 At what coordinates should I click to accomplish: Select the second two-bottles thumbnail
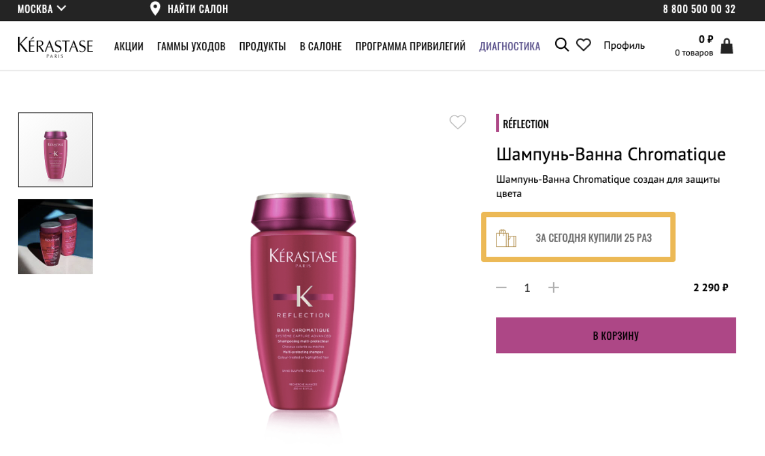coord(55,236)
